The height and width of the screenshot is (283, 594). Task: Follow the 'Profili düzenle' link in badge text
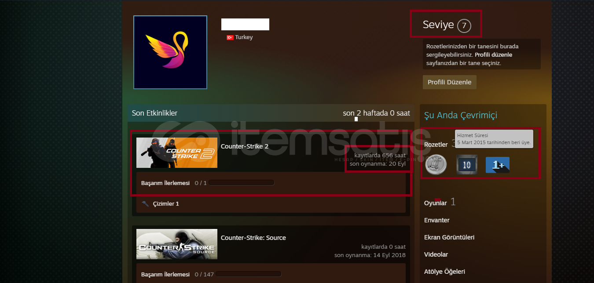coord(493,55)
